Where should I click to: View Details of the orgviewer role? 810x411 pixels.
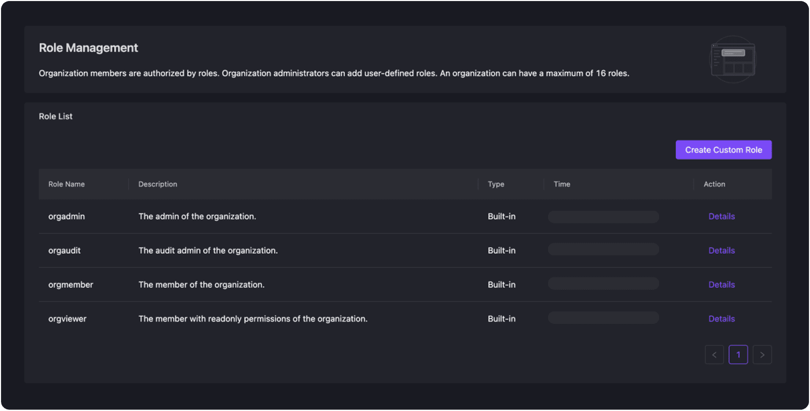point(721,319)
